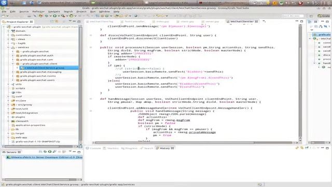Collapse the services folder
The width and height of the screenshot is (332, 187).
[8, 47]
